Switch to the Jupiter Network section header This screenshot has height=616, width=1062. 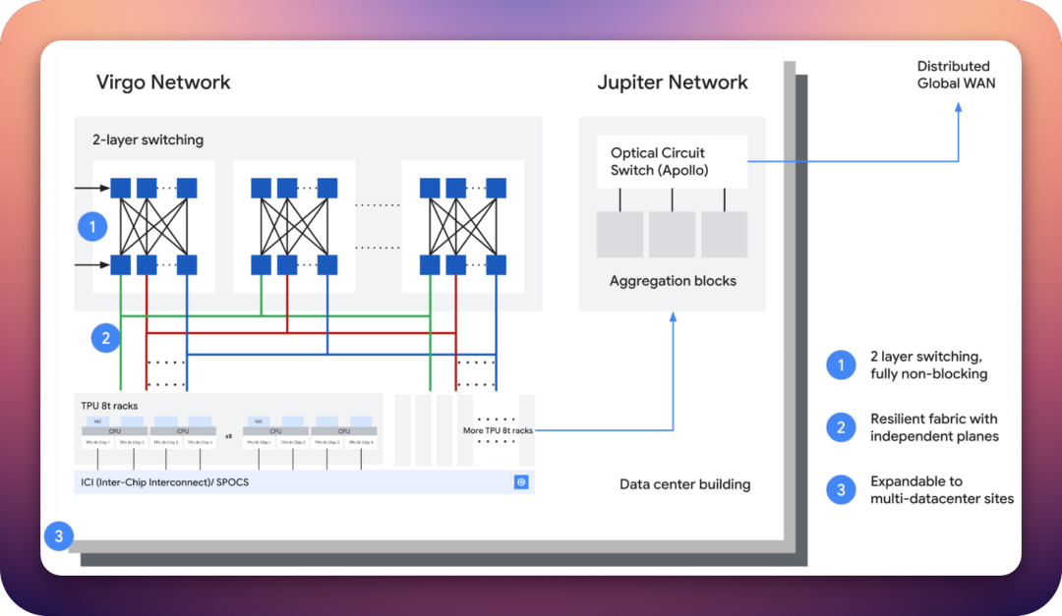tap(673, 83)
